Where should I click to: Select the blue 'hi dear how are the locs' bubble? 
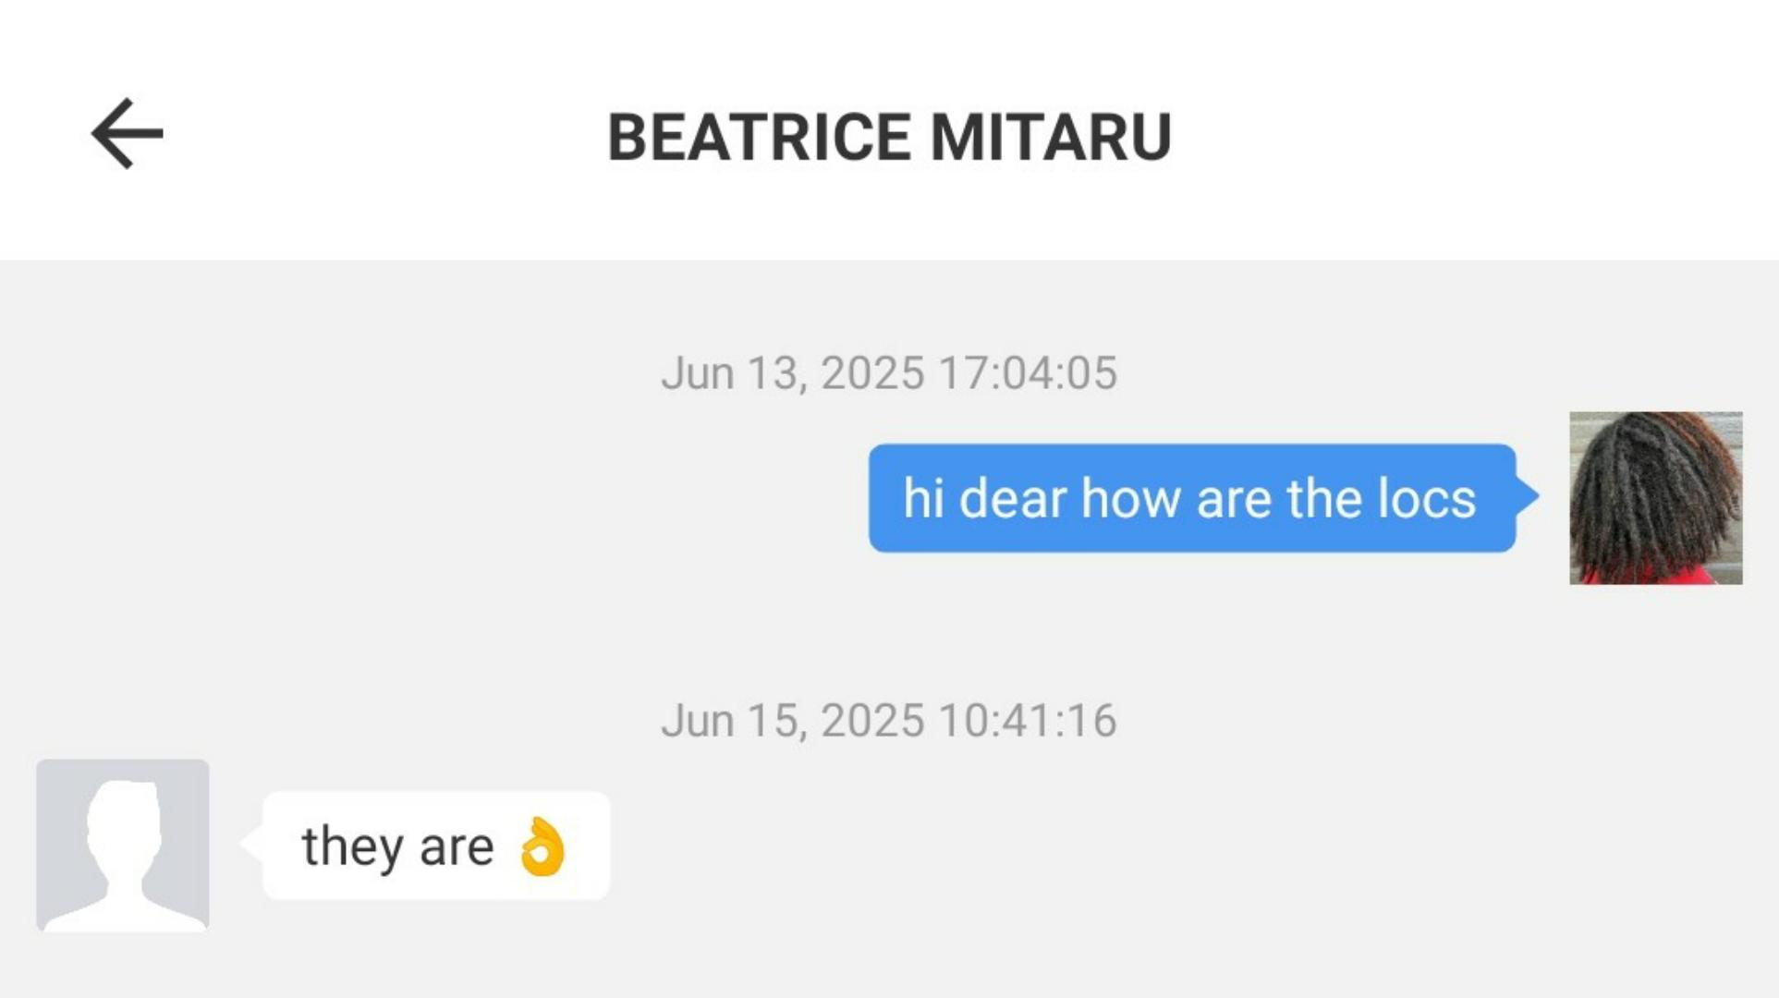click(1192, 498)
